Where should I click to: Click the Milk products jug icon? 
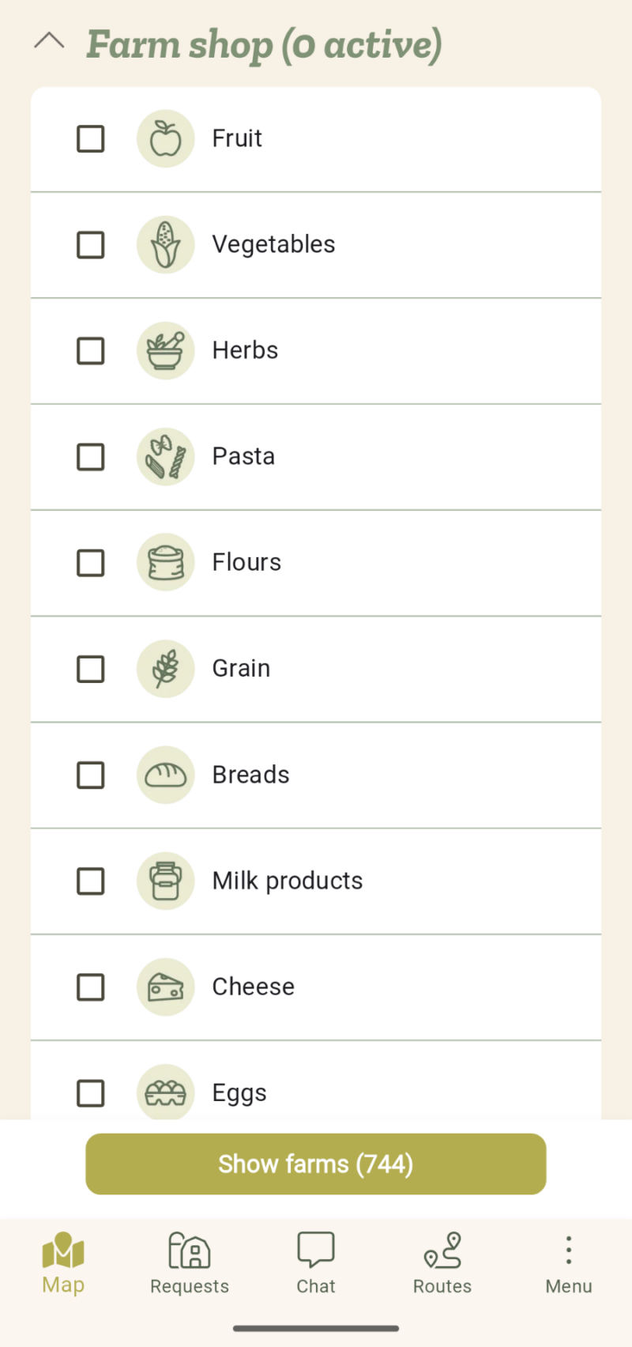[x=166, y=881]
